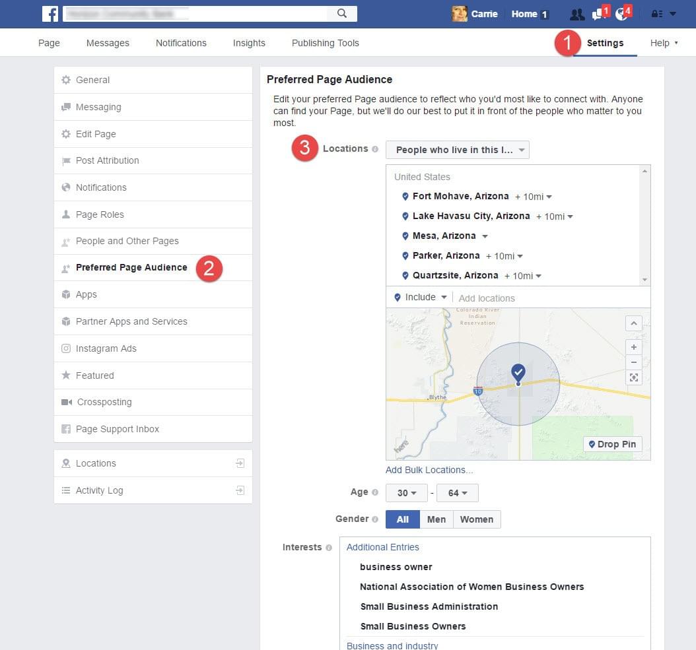Open the People who live in this location dropdown
Screen dimensions: 696x650
coord(457,150)
